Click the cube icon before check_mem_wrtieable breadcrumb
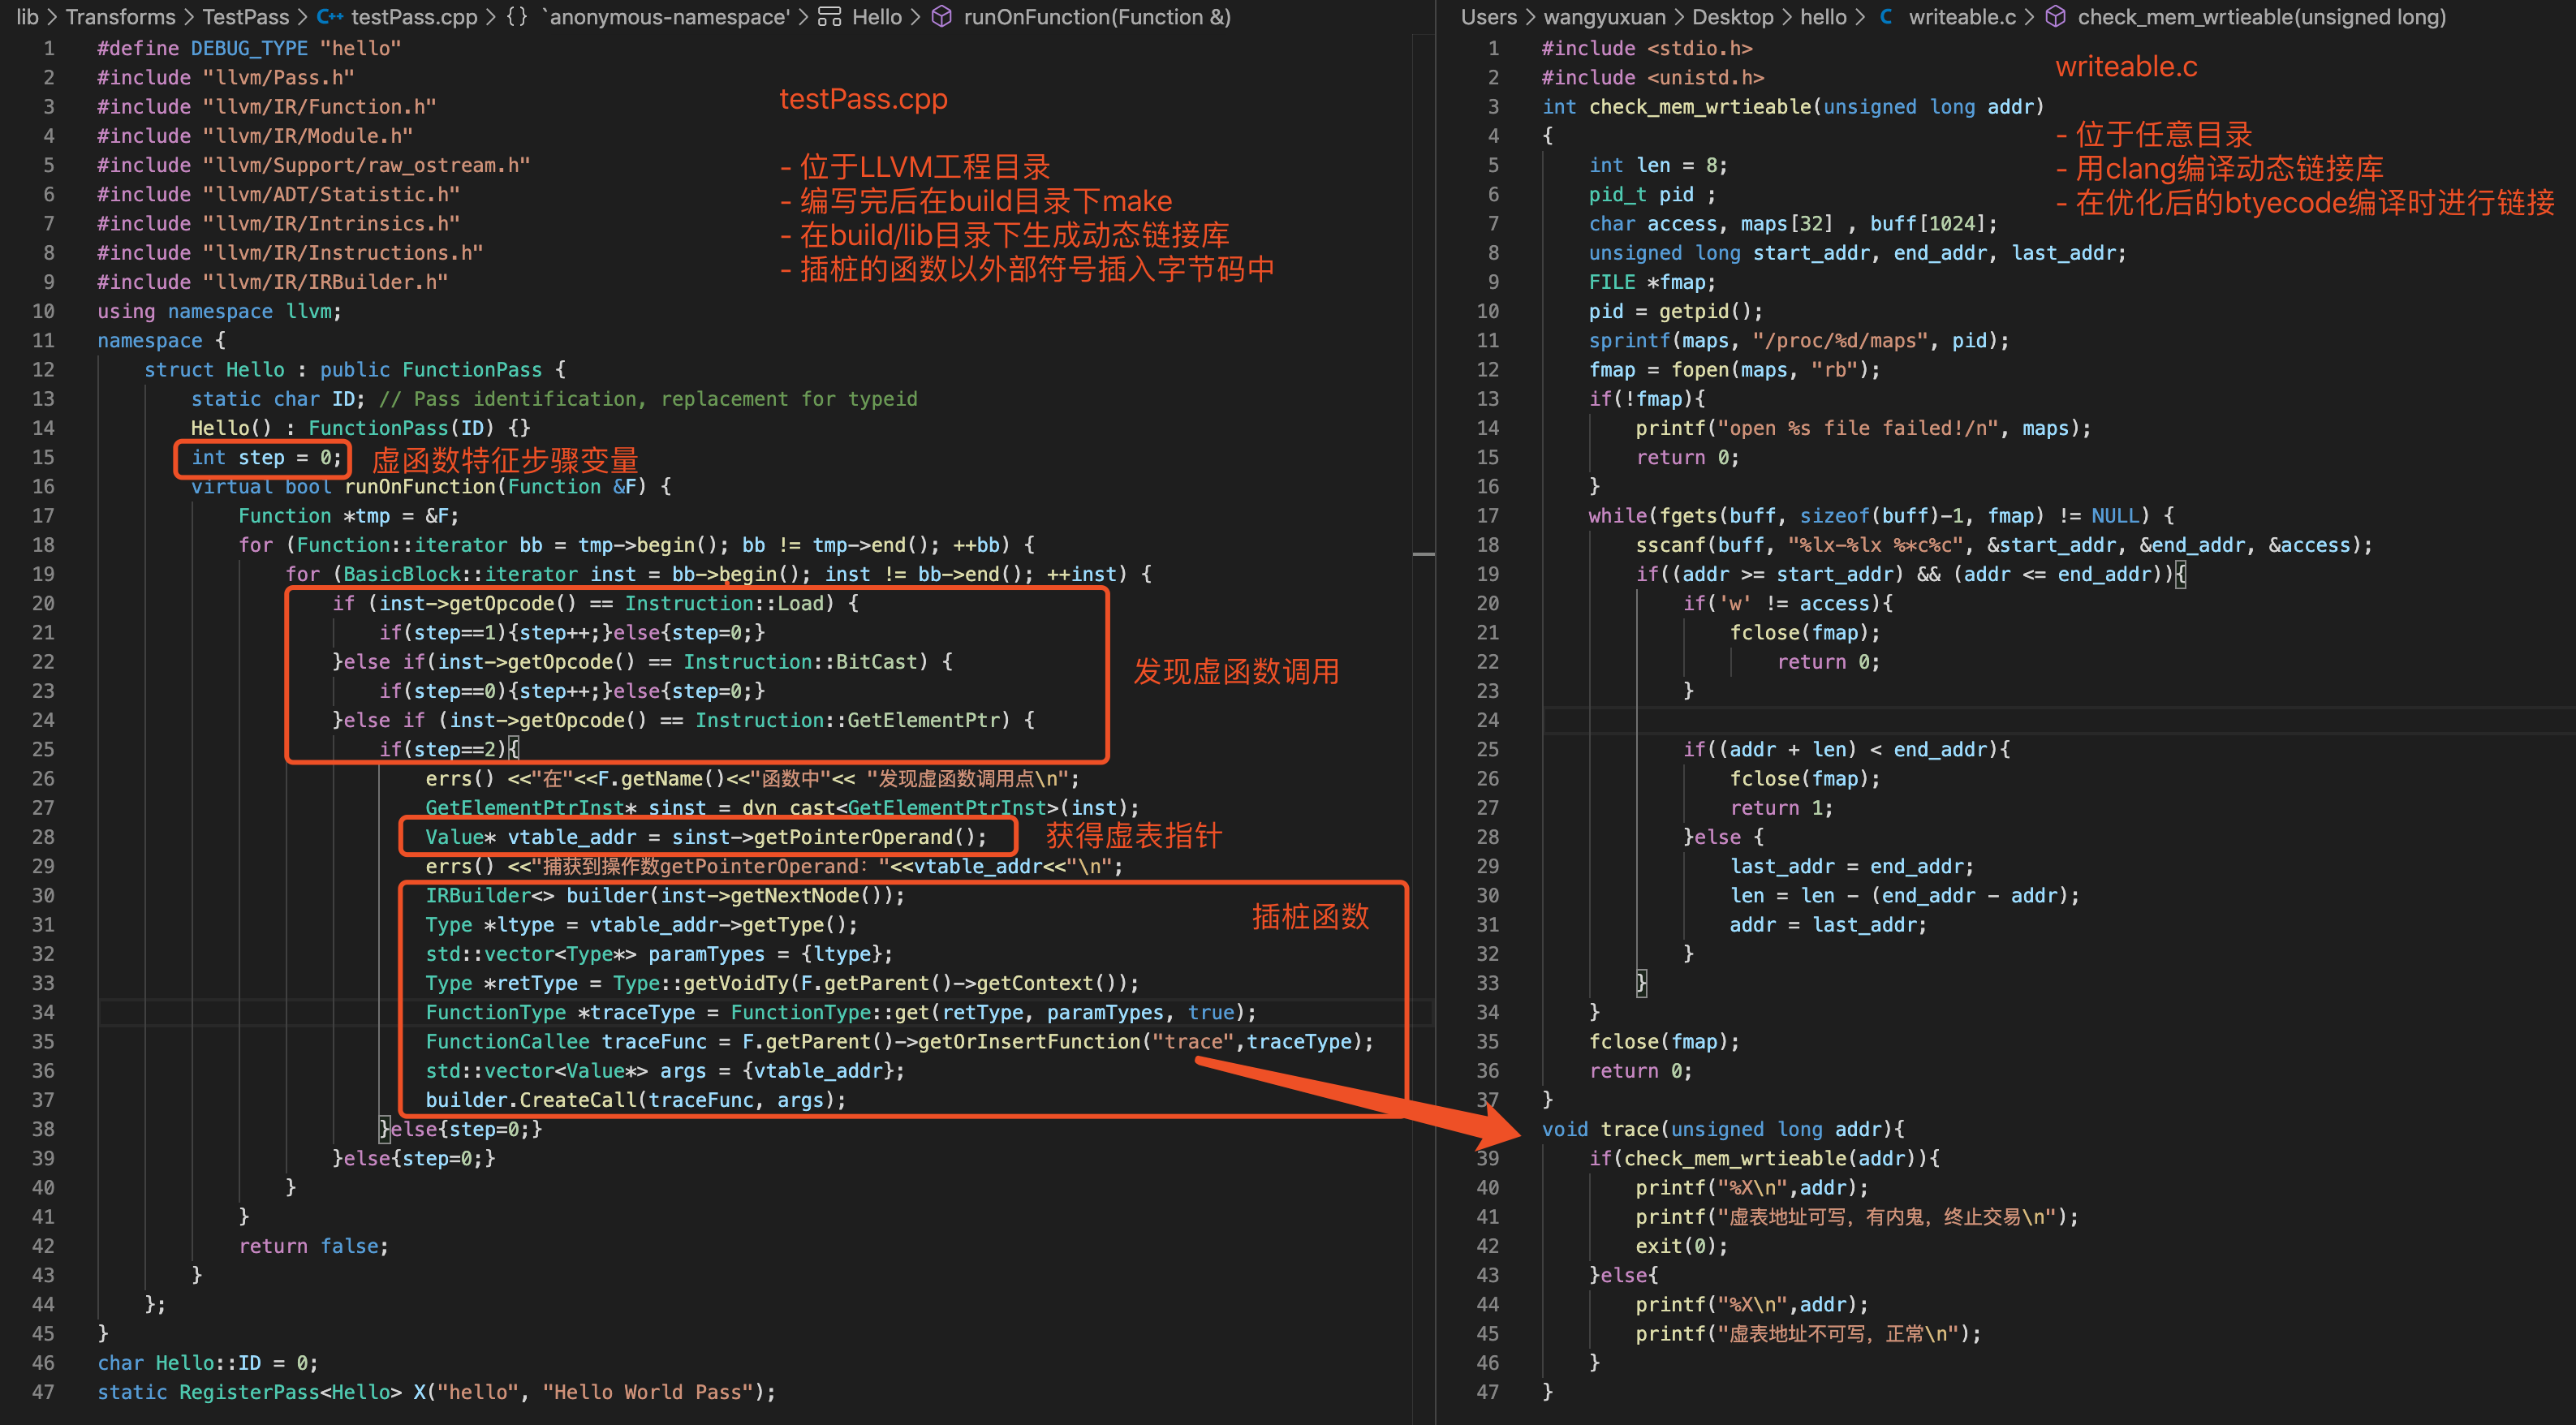This screenshot has width=2576, height=1425. (2055, 17)
